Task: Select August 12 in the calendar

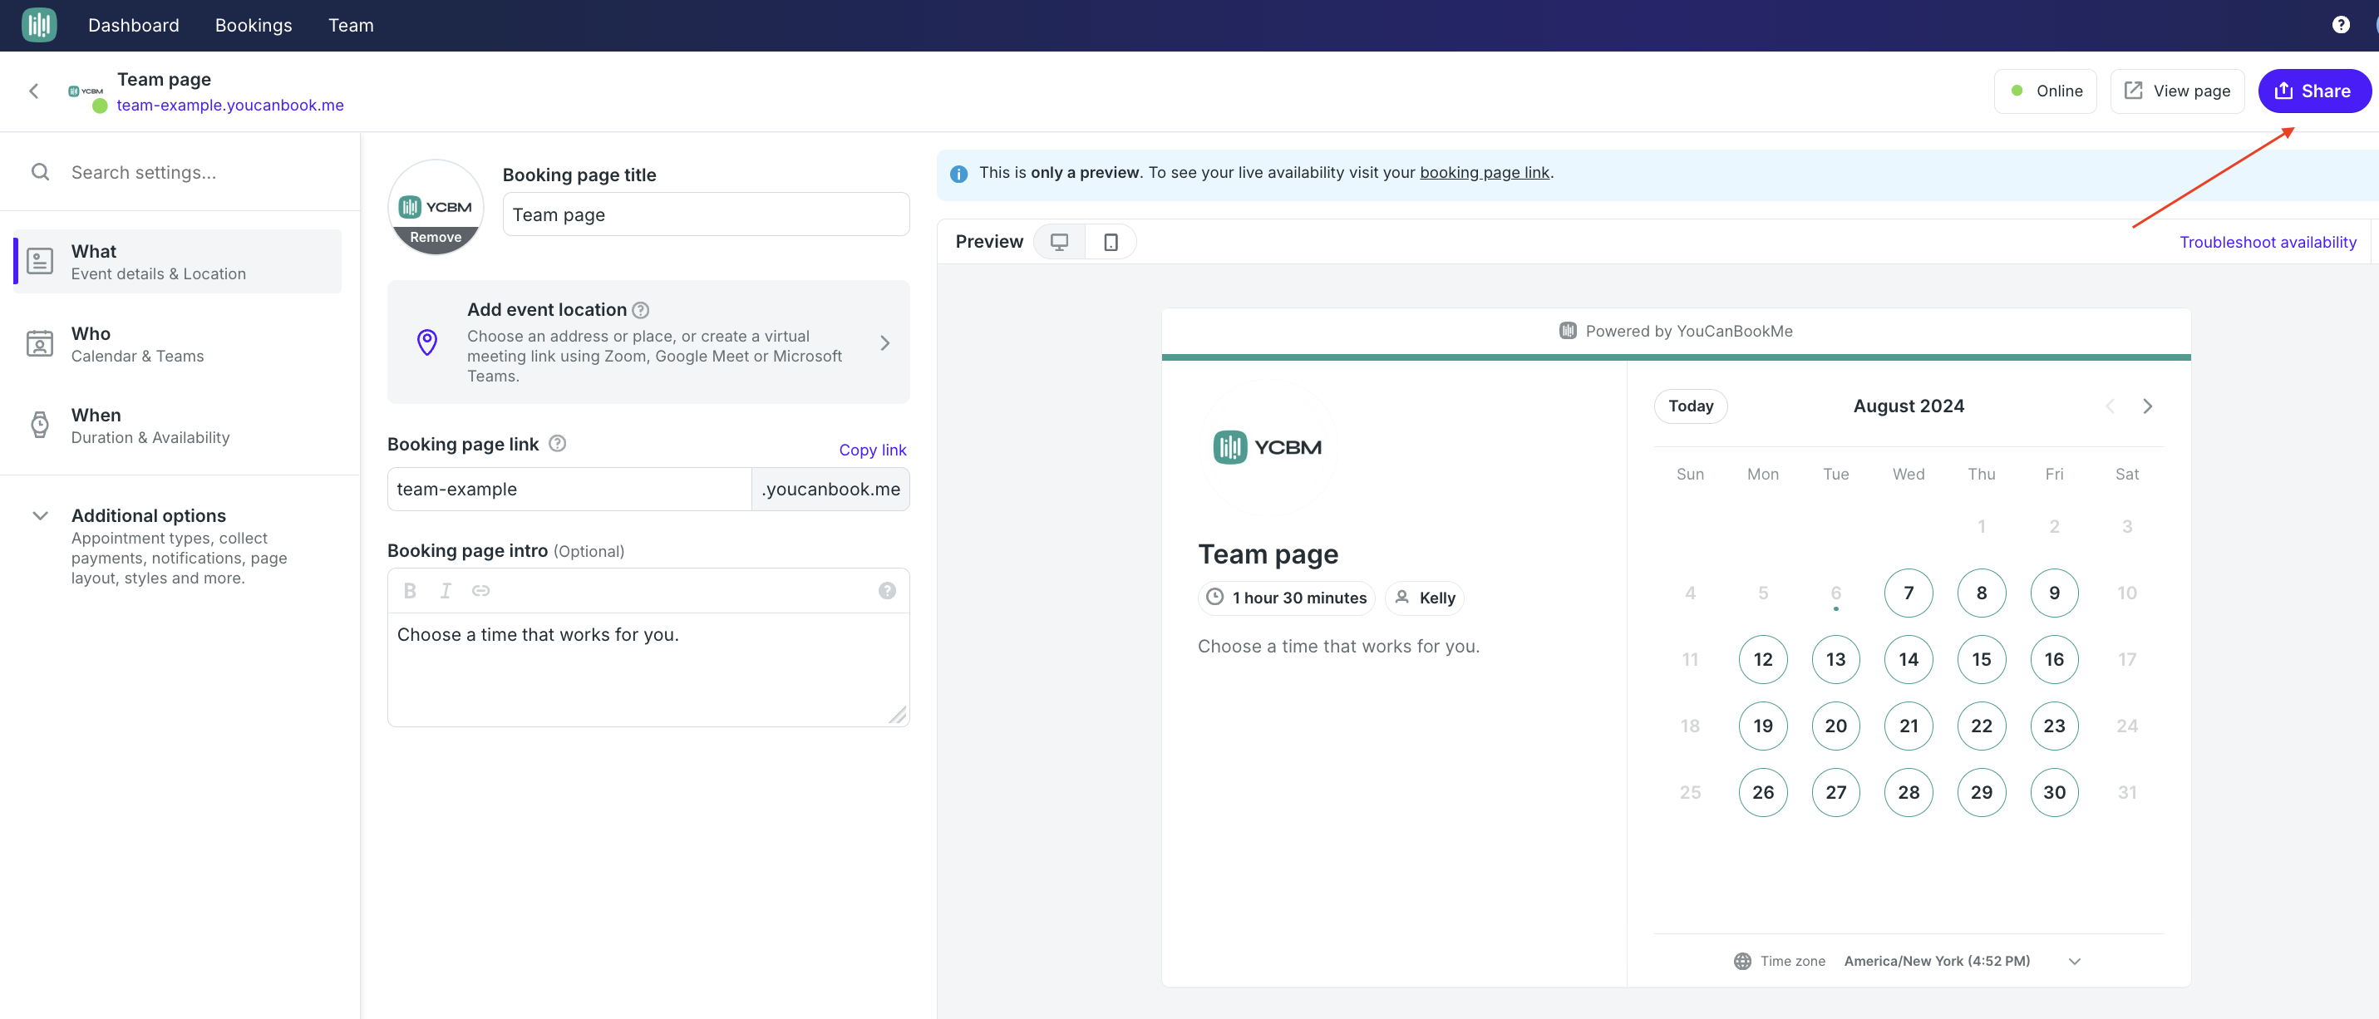Action: click(x=1762, y=660)
